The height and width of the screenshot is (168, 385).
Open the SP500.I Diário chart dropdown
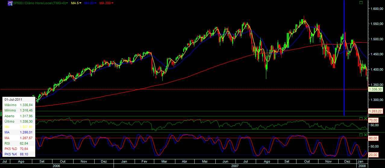click(67, 3)
